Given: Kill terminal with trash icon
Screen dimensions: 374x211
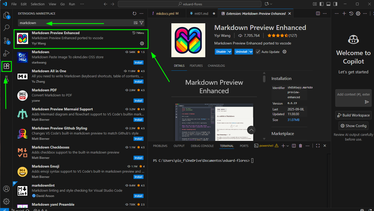Looking at the screenshot, I should [x=300, y=146].
